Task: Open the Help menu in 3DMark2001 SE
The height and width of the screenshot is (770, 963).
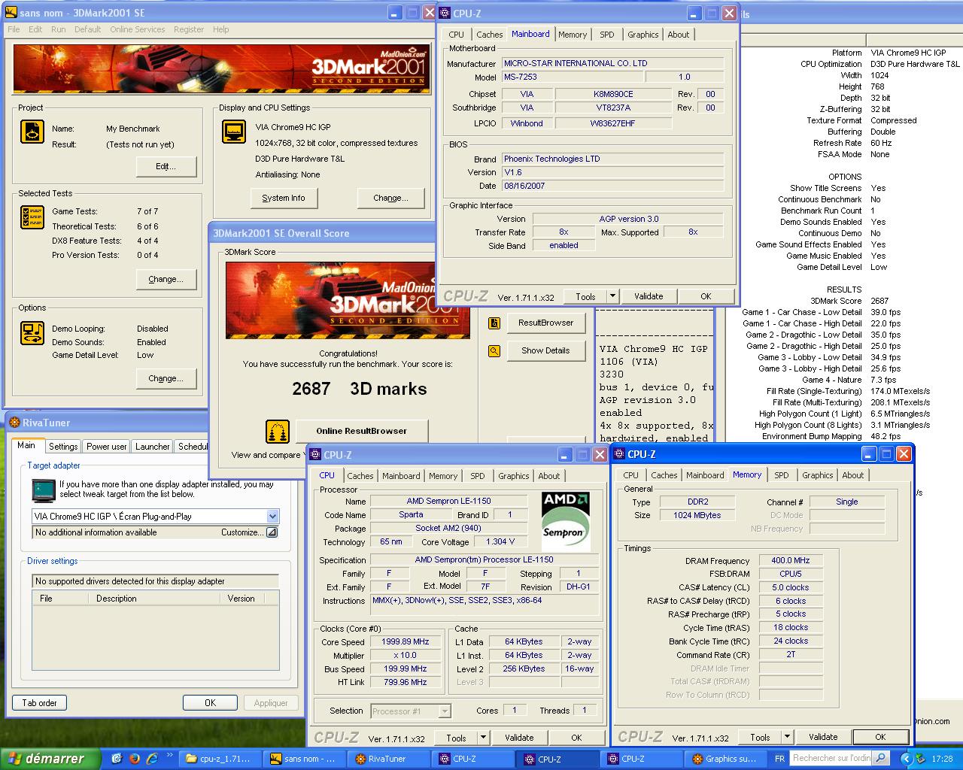Action: 221,29
